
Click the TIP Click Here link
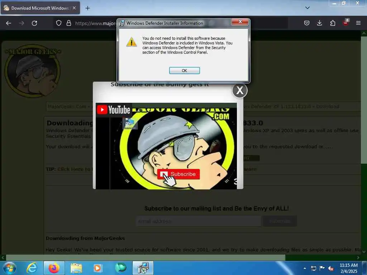[74, 169]
